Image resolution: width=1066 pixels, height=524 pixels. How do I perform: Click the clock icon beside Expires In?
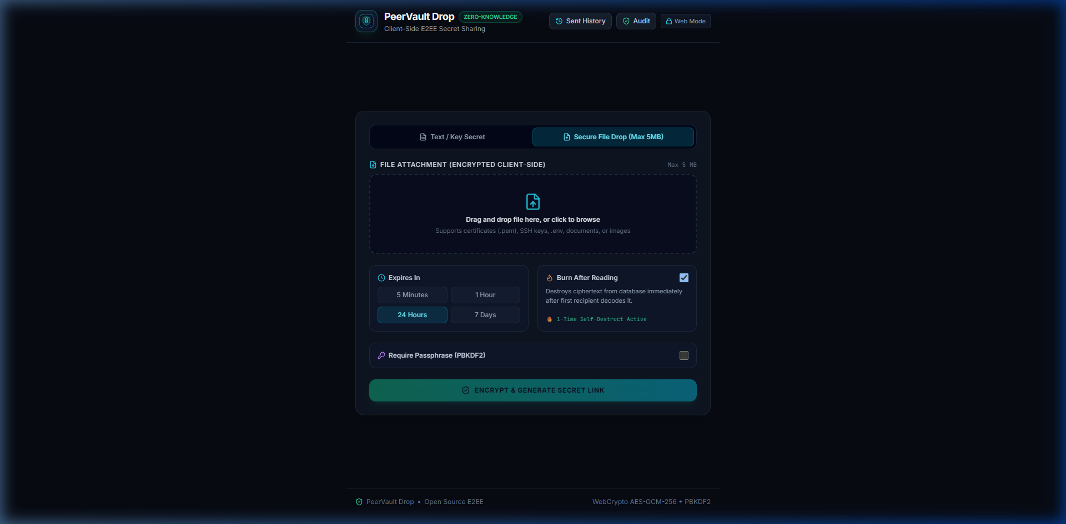[381, 278]
